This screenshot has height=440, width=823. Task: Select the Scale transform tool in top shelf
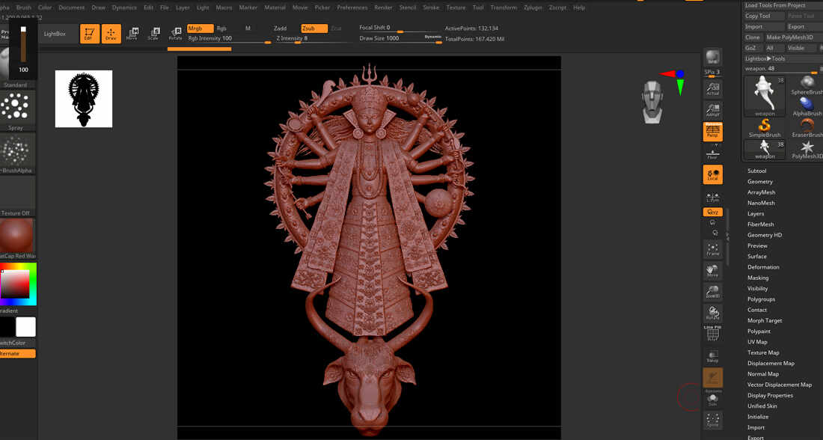(x=153, y=34)
